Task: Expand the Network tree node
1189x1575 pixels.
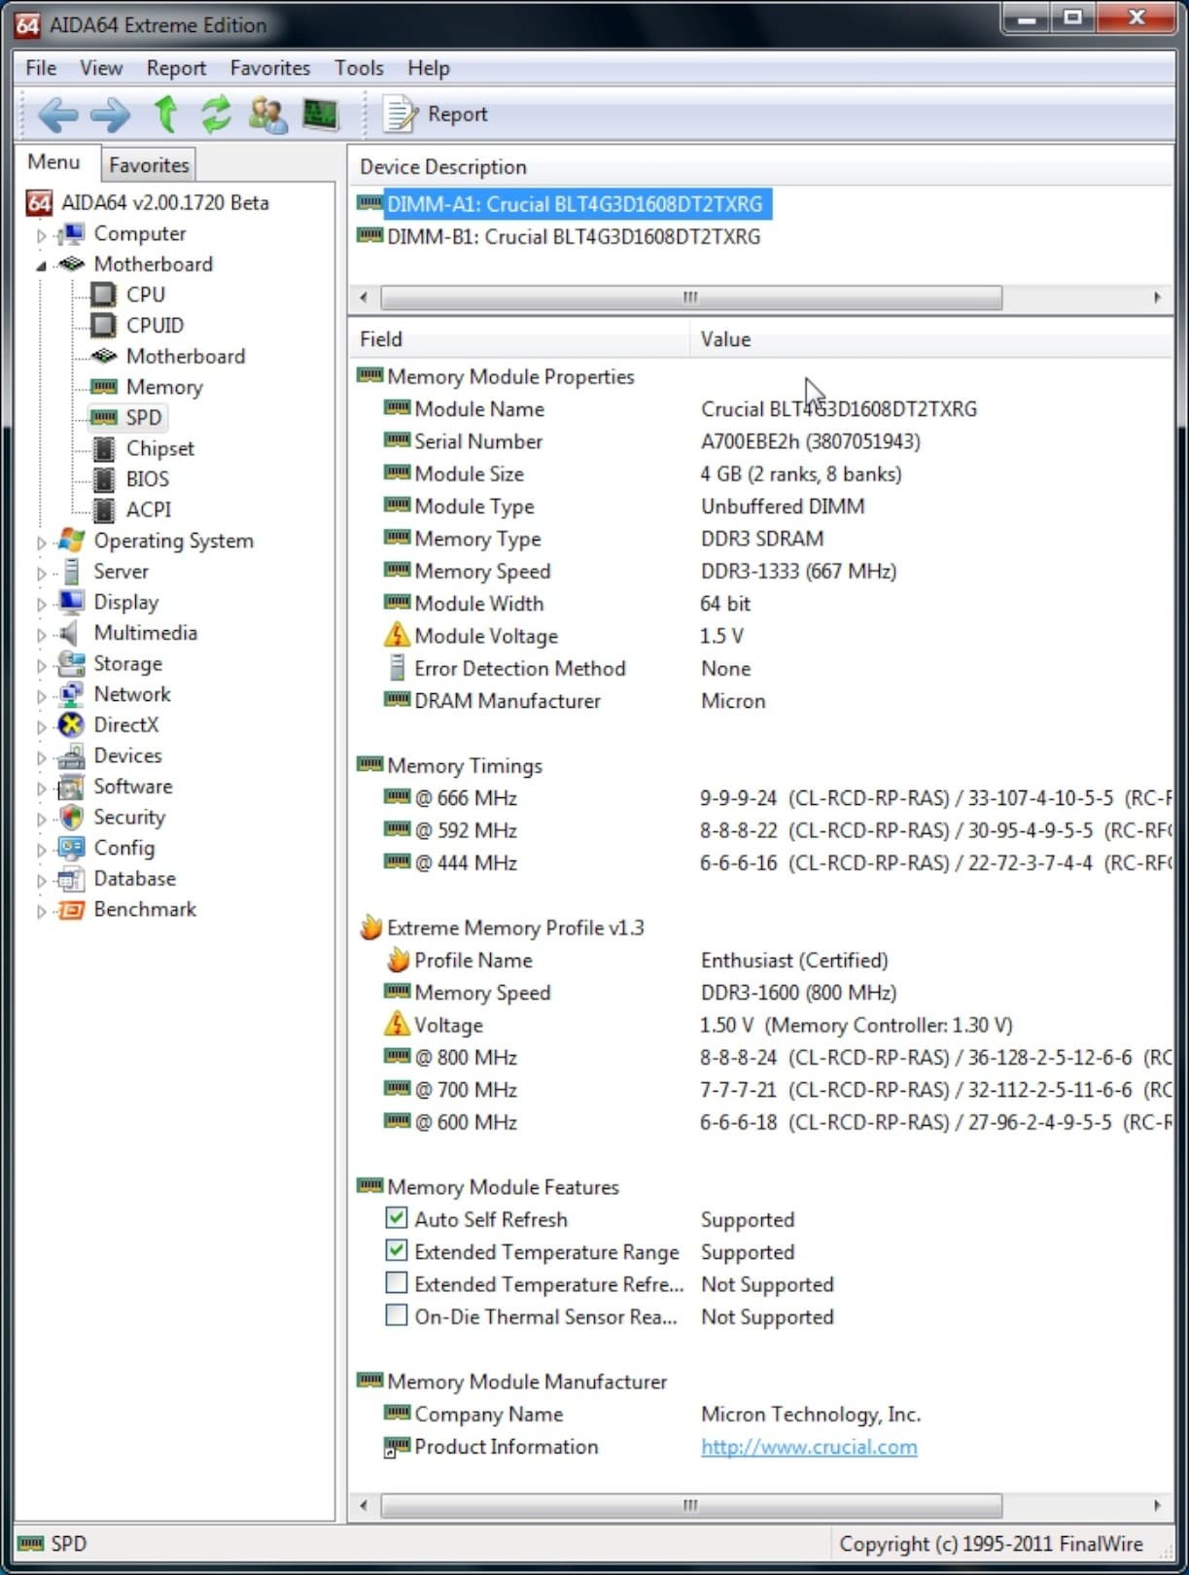Action: [x=41, y=696]
